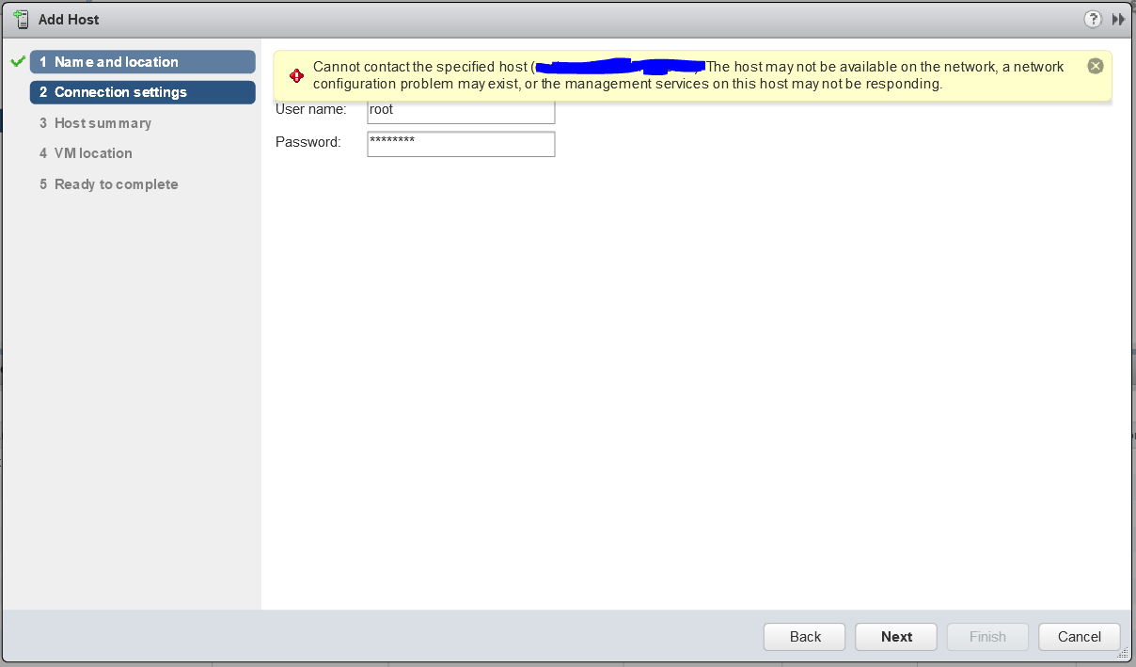1136x667 pixels.
Task: Click the Next button
Action: tap(895, 636)
